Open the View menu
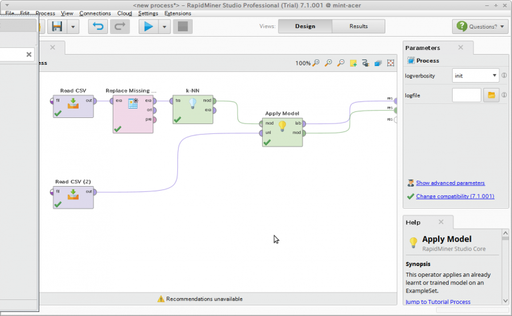512x316 pixels. click(67, 13)
